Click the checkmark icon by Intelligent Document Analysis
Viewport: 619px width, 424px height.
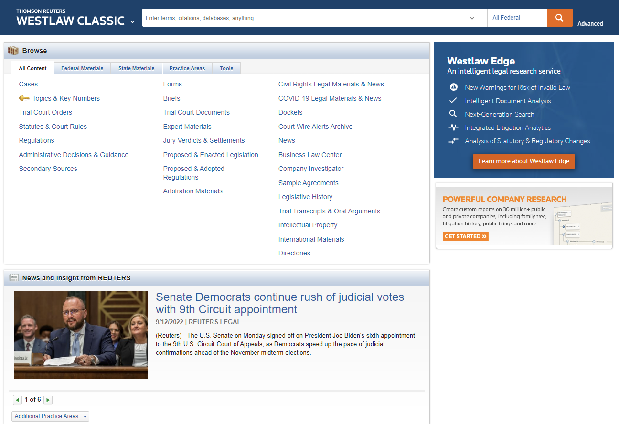click(454, 101)
